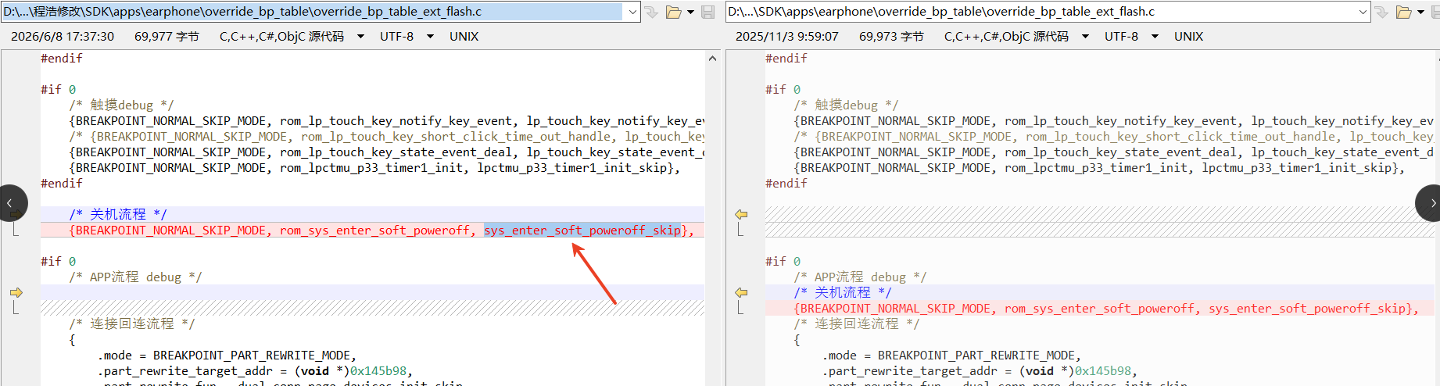The height and width of the screenshot is (386, 1440).
Task: Click .mode = BREAKPOINT_PART_REWRITE_MODE in left pane
Action: click(x=227, y=355)
